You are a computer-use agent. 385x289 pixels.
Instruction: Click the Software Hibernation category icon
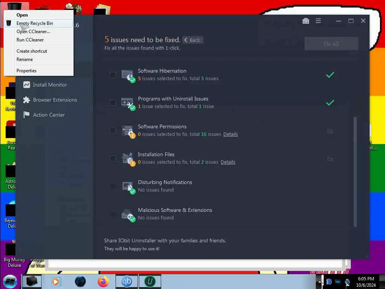pos(128,76)
